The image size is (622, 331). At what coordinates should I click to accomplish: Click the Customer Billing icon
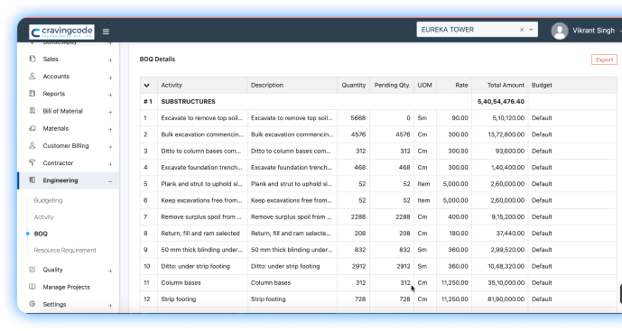pos(32,145)
